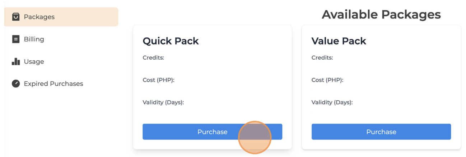Show the Expired Purchases label

tap(53, 83)
